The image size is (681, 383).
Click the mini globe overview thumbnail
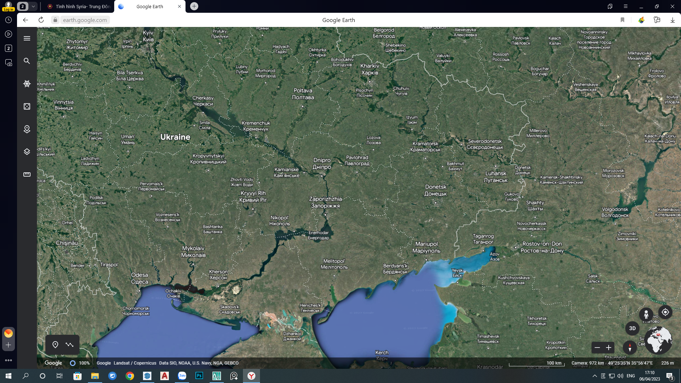pos(658,340)
